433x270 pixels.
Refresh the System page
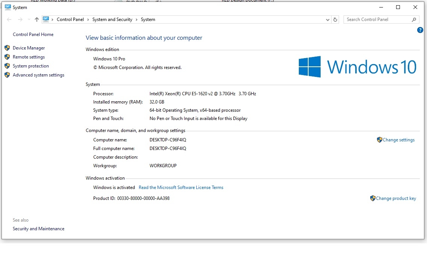335,19
